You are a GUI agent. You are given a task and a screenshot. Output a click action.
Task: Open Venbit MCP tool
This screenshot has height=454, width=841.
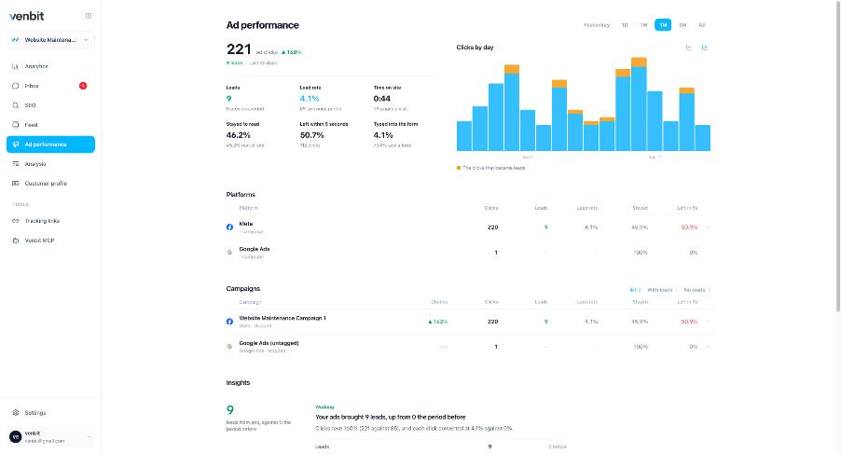click(50, 241)
